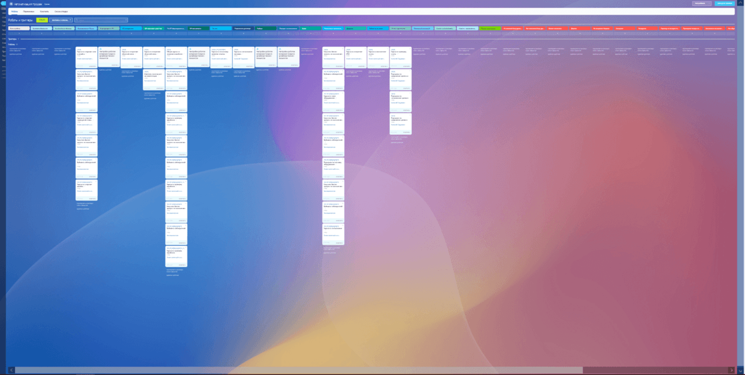
Task: Click the blue button in the top-right corner
Action: click(x=724, y=3)
